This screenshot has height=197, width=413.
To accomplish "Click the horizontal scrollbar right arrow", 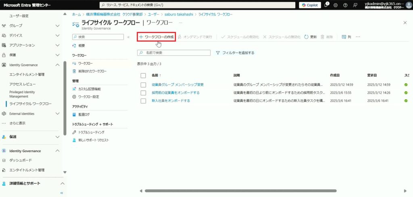I will tap(405, 191).
